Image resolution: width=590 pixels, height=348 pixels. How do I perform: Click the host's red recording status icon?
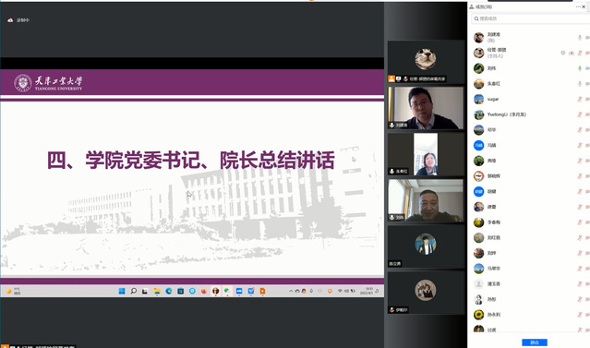(x=572, y=53)
